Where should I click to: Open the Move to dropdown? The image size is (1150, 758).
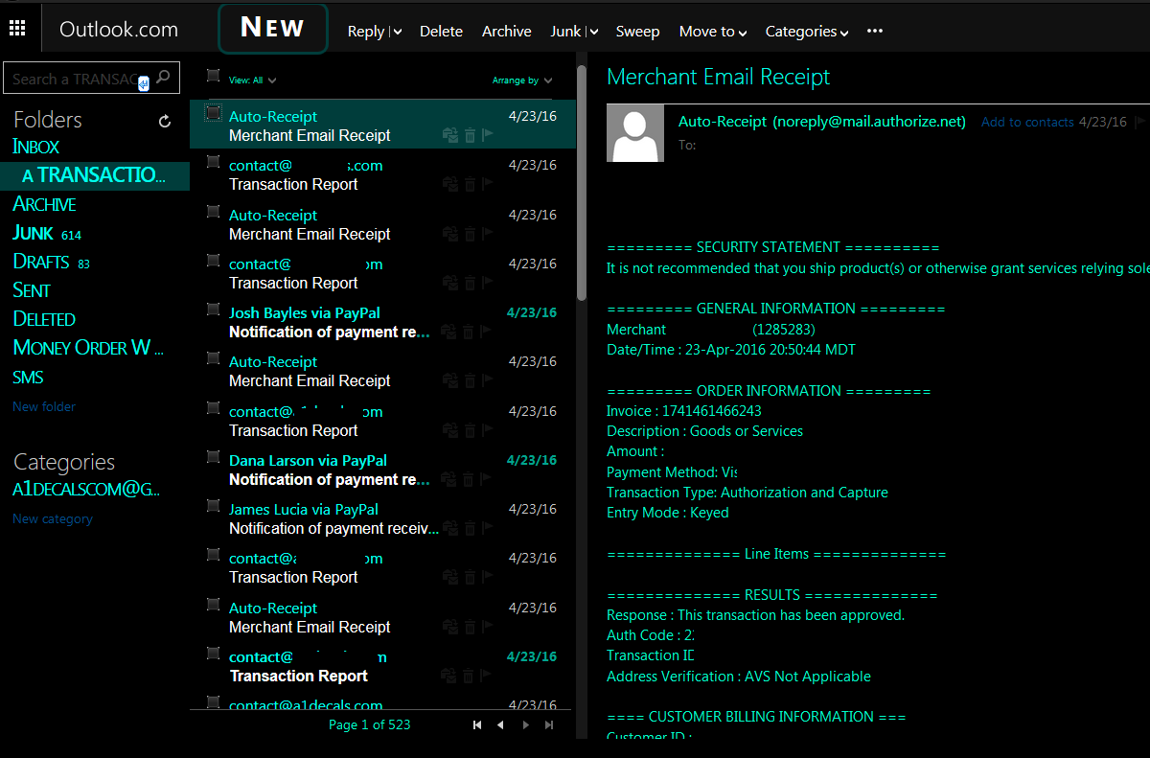713,31
